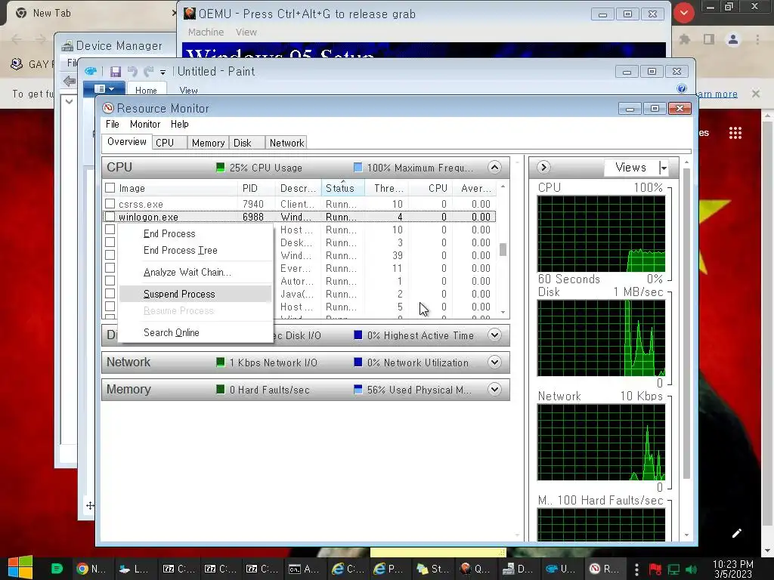Image resolution: width=774 pixels, height=580 pixels.
Task: Click the Paint help question mark icon
Action: pos(682,88)
